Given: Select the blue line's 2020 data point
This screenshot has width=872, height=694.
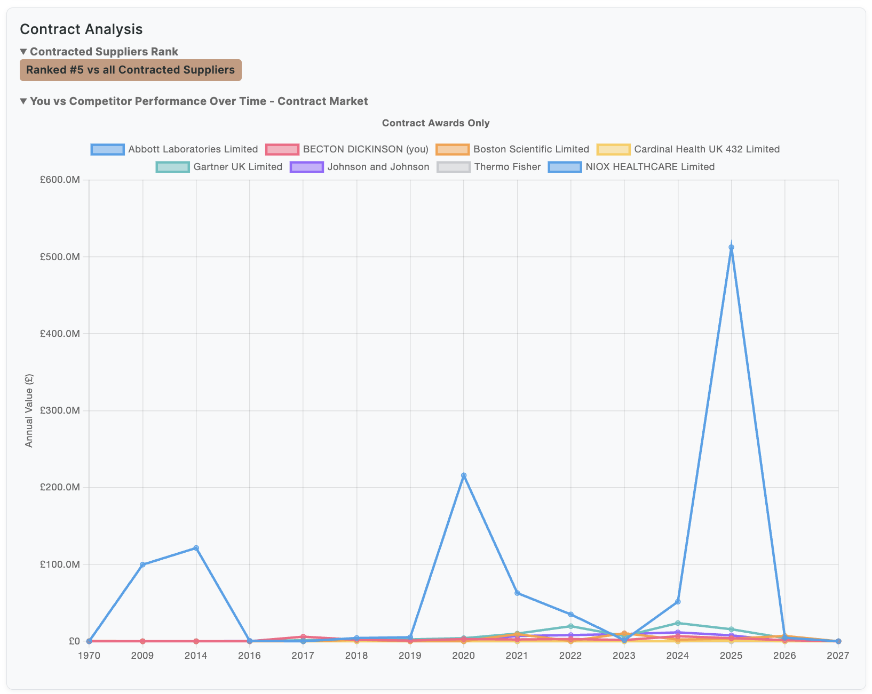Looking at the screenshot, I should tap(464, 475).
